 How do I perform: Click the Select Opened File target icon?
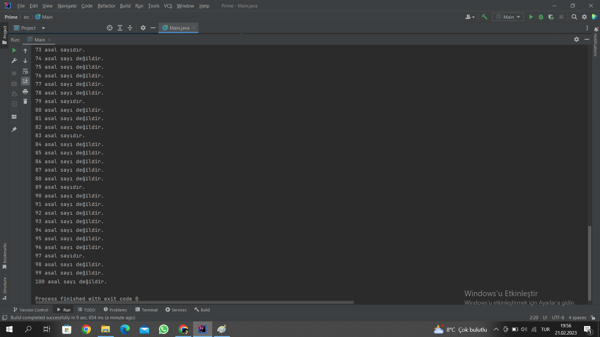[109, 28]
